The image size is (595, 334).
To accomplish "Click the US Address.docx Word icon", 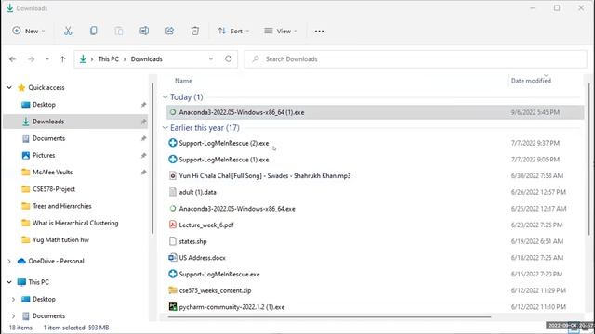I will (x=173, y=258).
